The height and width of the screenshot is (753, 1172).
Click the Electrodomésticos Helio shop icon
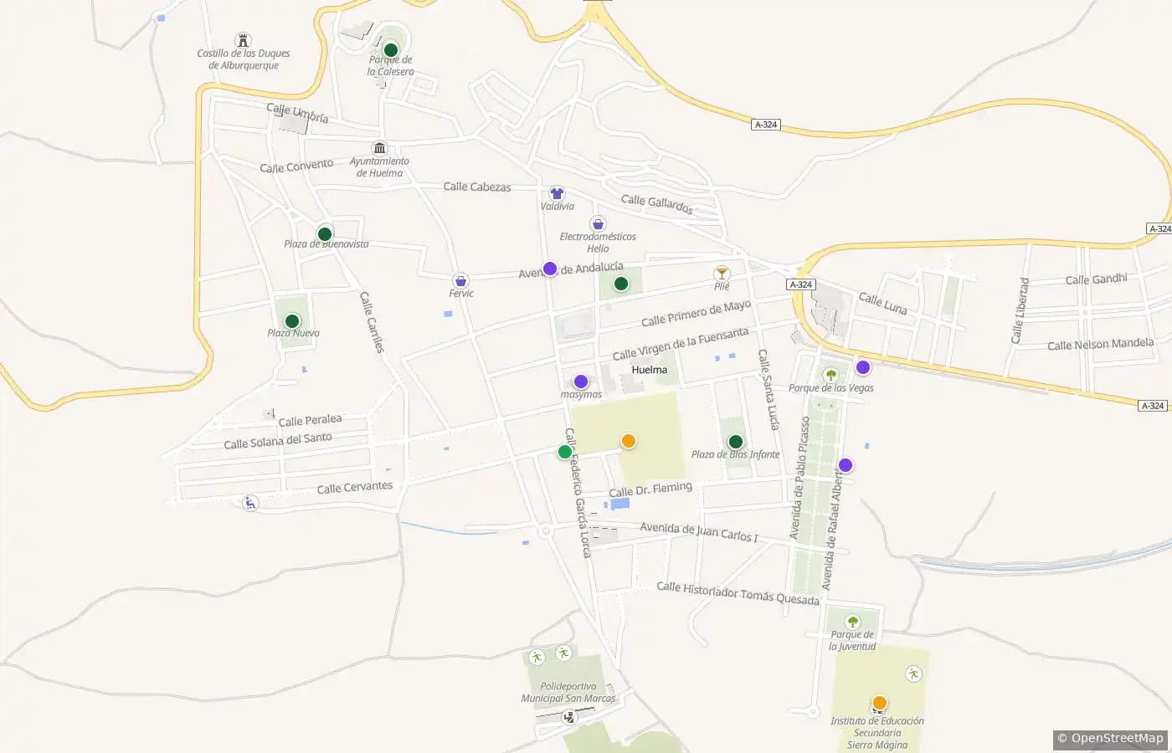tap(598, 223)
